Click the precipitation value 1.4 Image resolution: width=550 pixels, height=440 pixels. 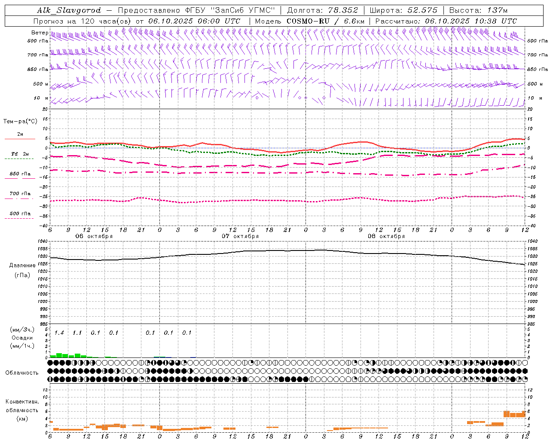pyautogui.click(x=59, y=333)
